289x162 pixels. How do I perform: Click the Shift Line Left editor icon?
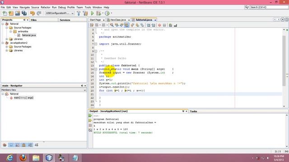(149, 25)
